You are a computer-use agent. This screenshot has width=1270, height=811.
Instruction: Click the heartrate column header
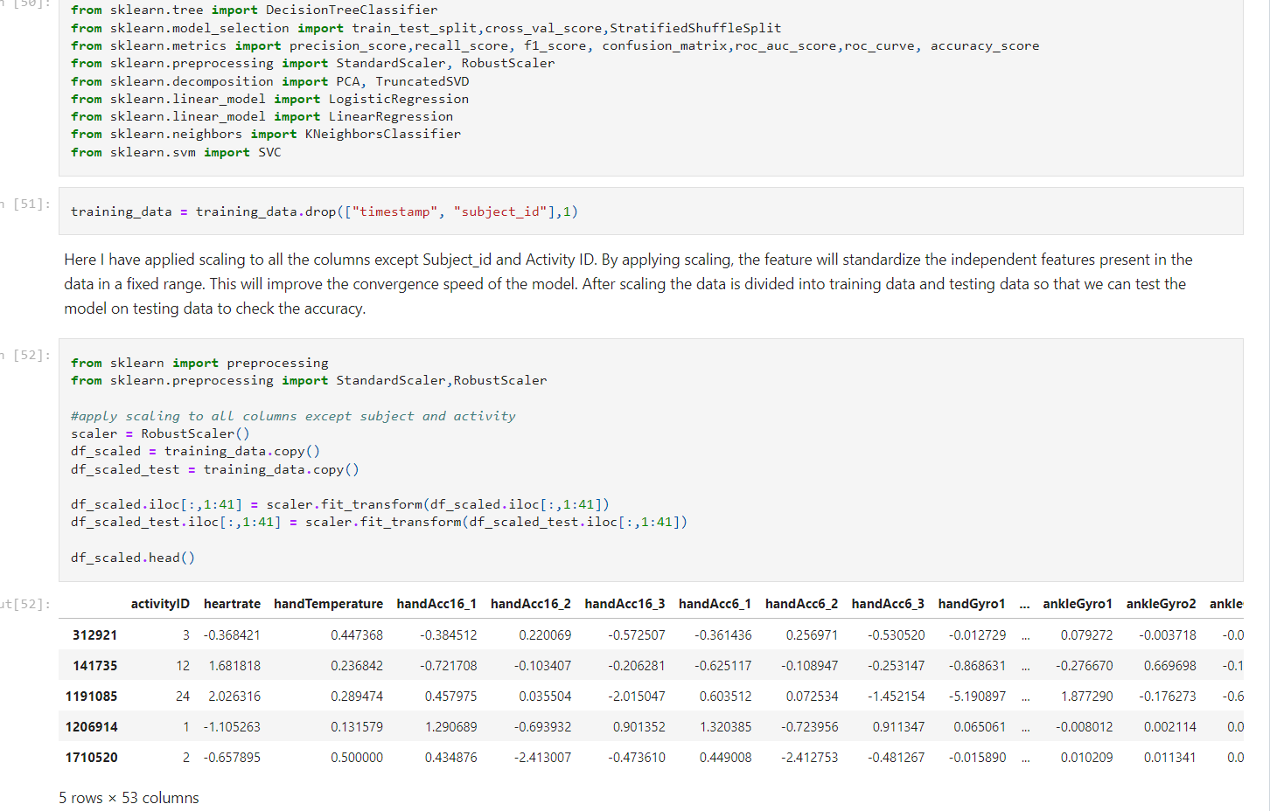pyautogui.click(x=233, y=604)
